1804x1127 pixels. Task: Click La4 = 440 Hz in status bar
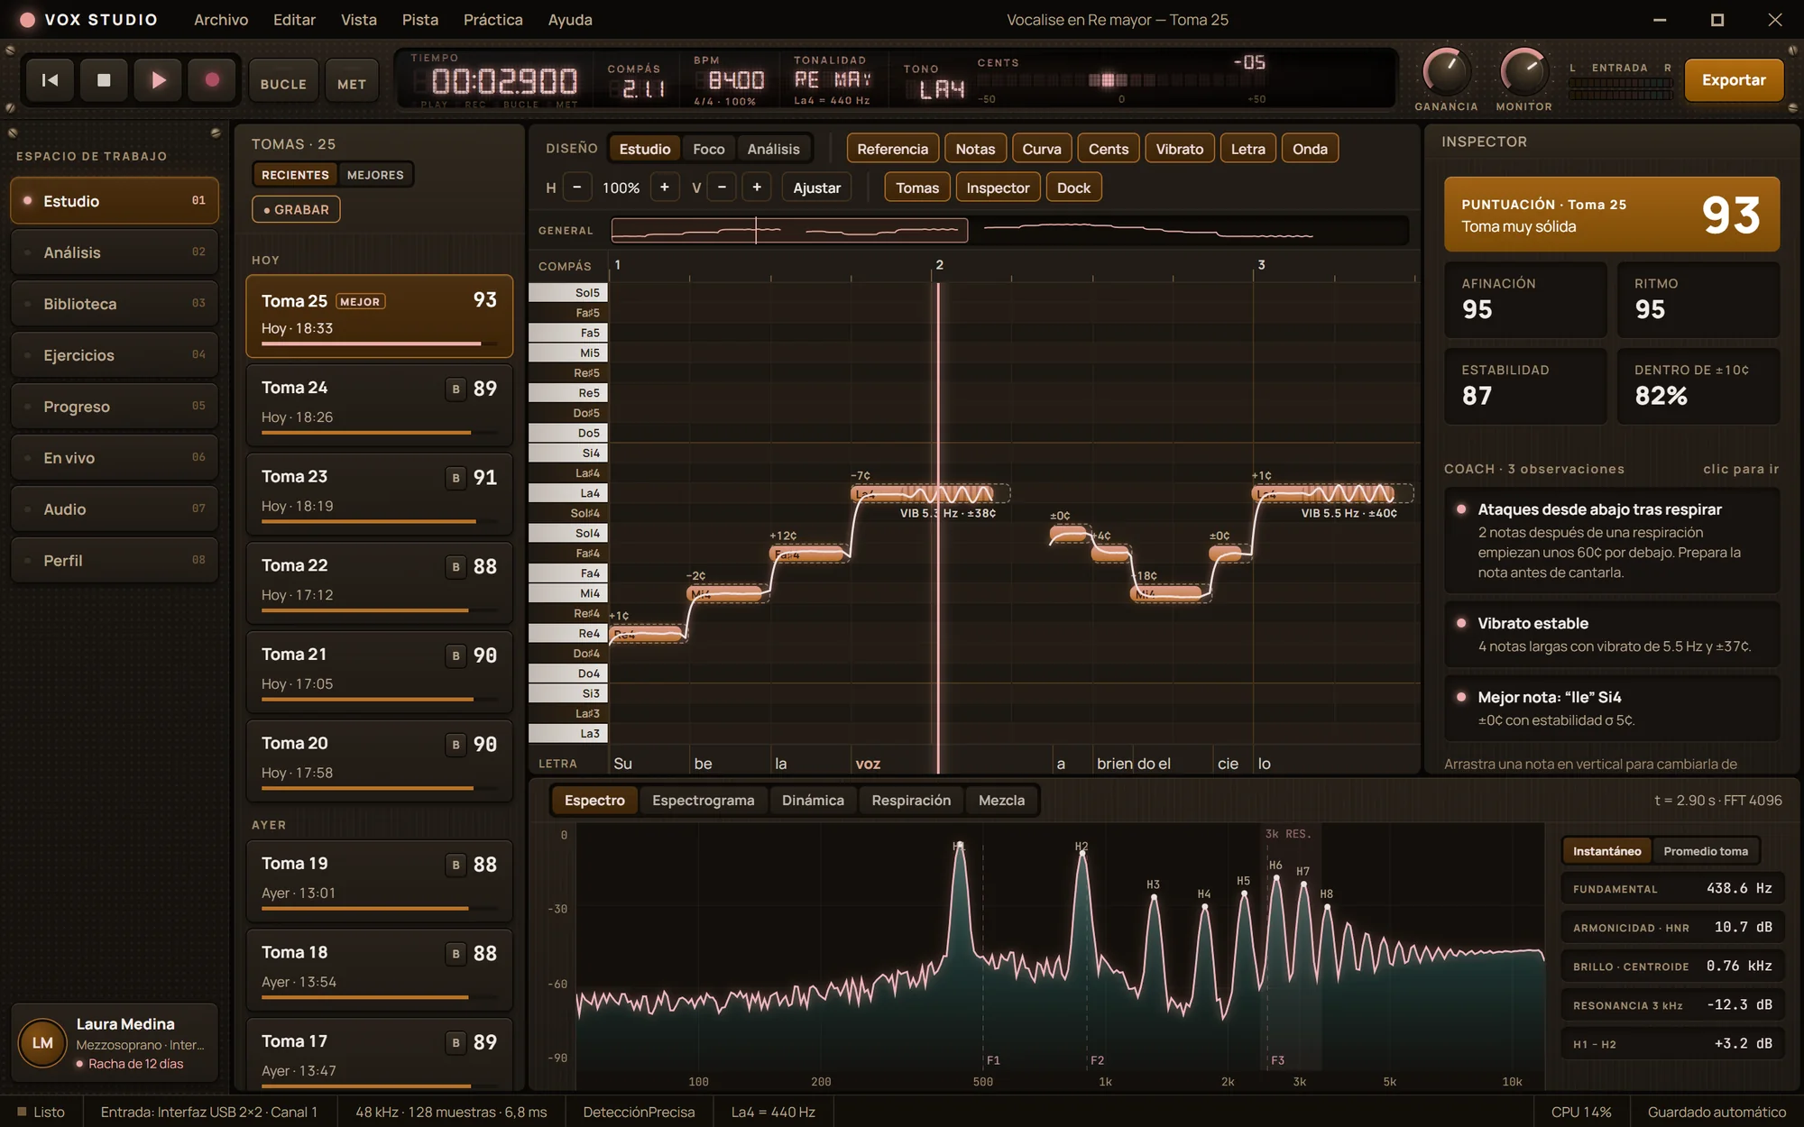click(773, 1112)
